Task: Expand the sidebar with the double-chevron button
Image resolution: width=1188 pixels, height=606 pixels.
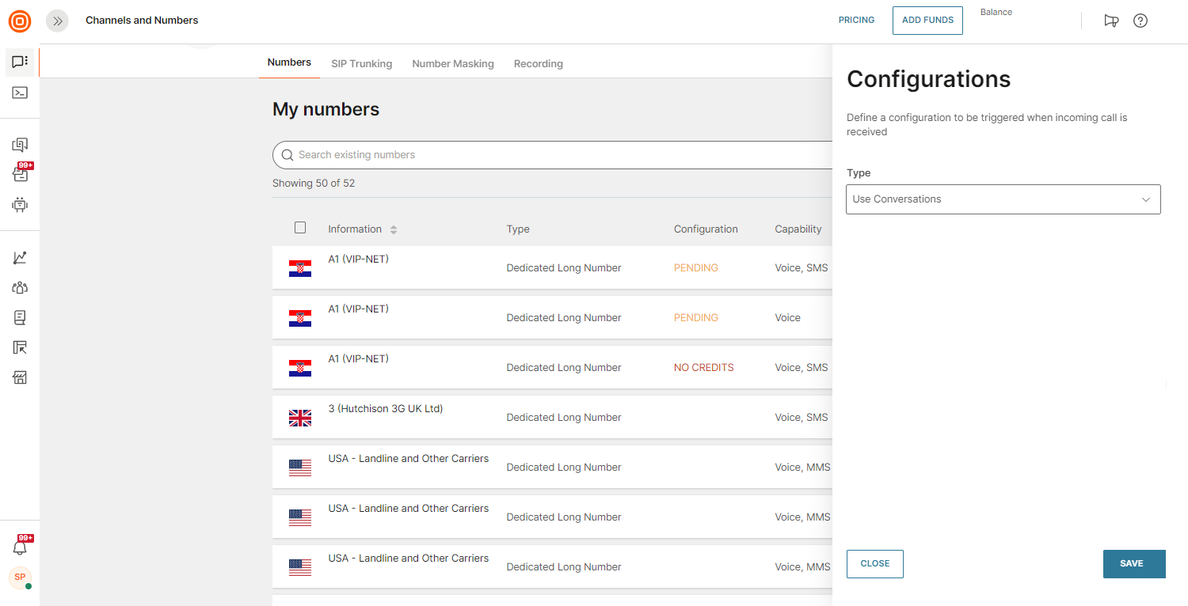Action: pyautogui.click(x=58, y=21)
